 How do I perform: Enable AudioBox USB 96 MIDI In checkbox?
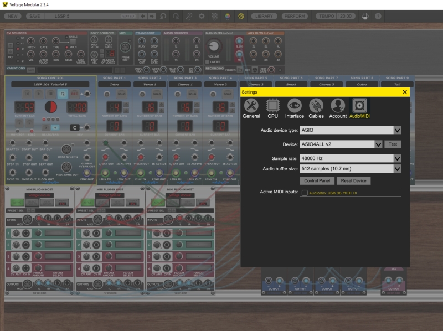(305, 193)
